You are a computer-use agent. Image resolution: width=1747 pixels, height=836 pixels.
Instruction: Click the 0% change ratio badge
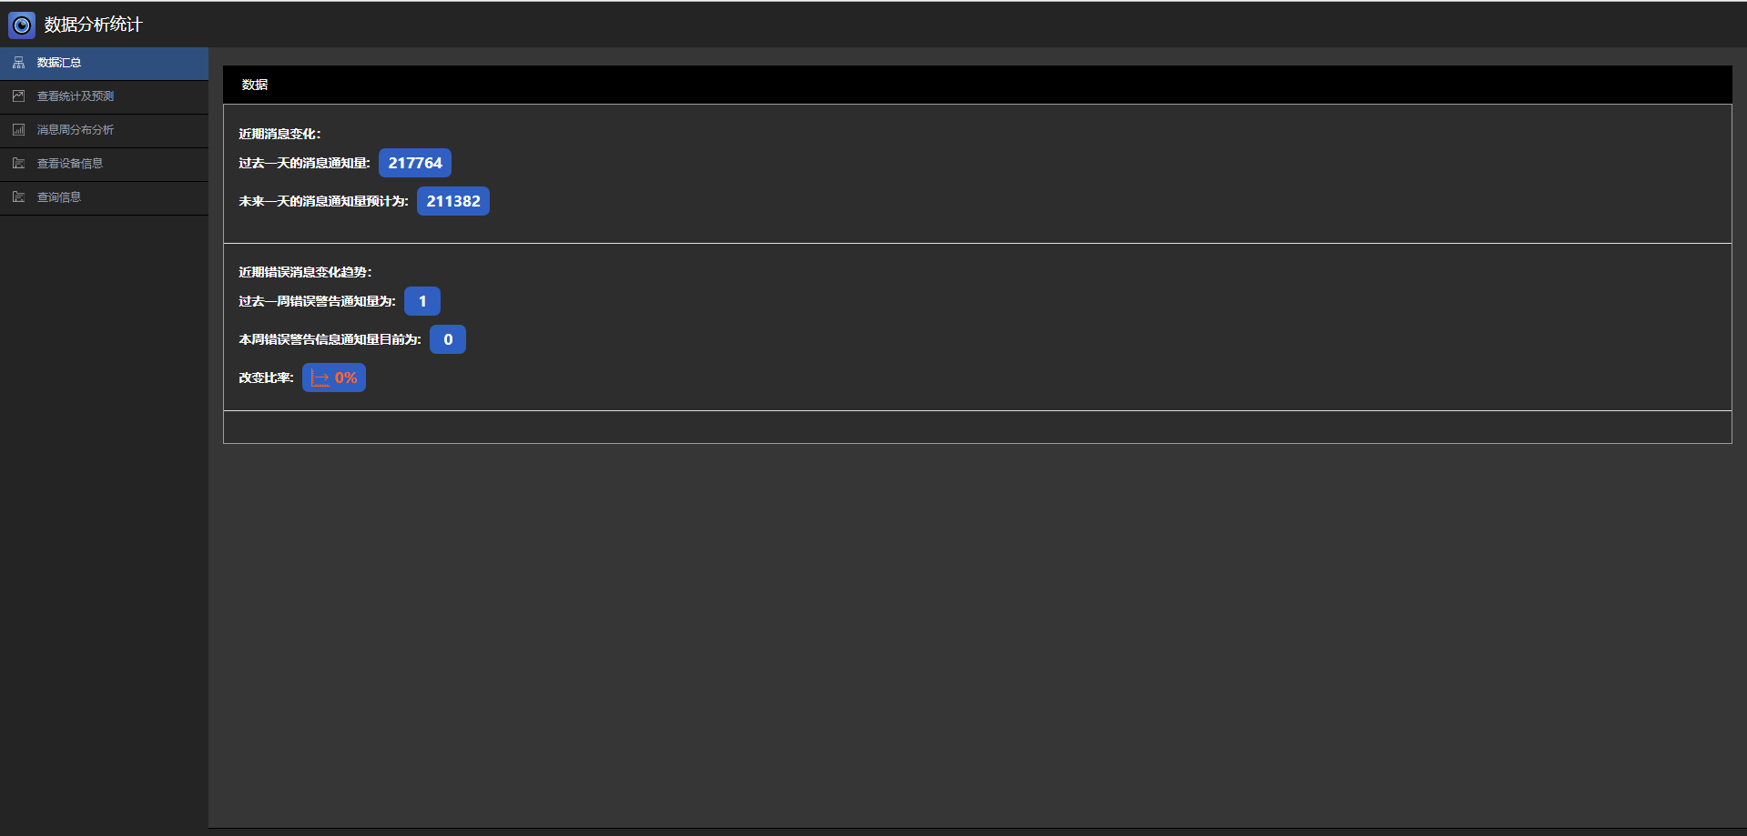[x=334, y=378]
